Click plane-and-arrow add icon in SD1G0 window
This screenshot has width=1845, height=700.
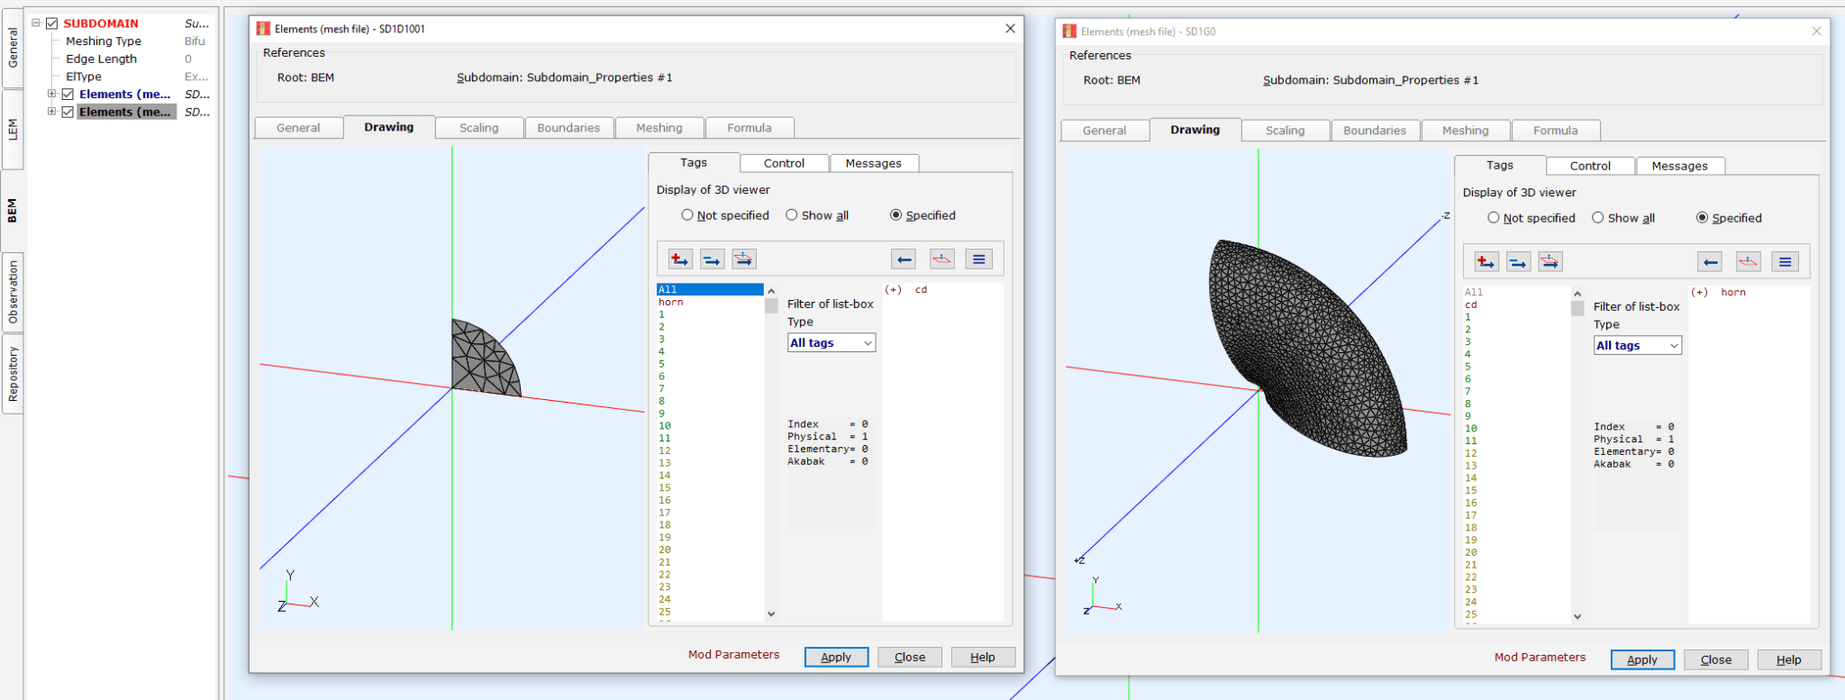(x=1550, y=262)
